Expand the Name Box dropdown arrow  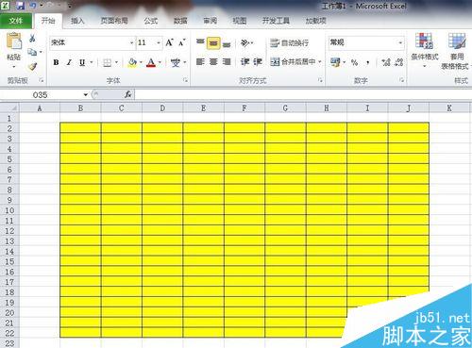[x=86, y=94]
